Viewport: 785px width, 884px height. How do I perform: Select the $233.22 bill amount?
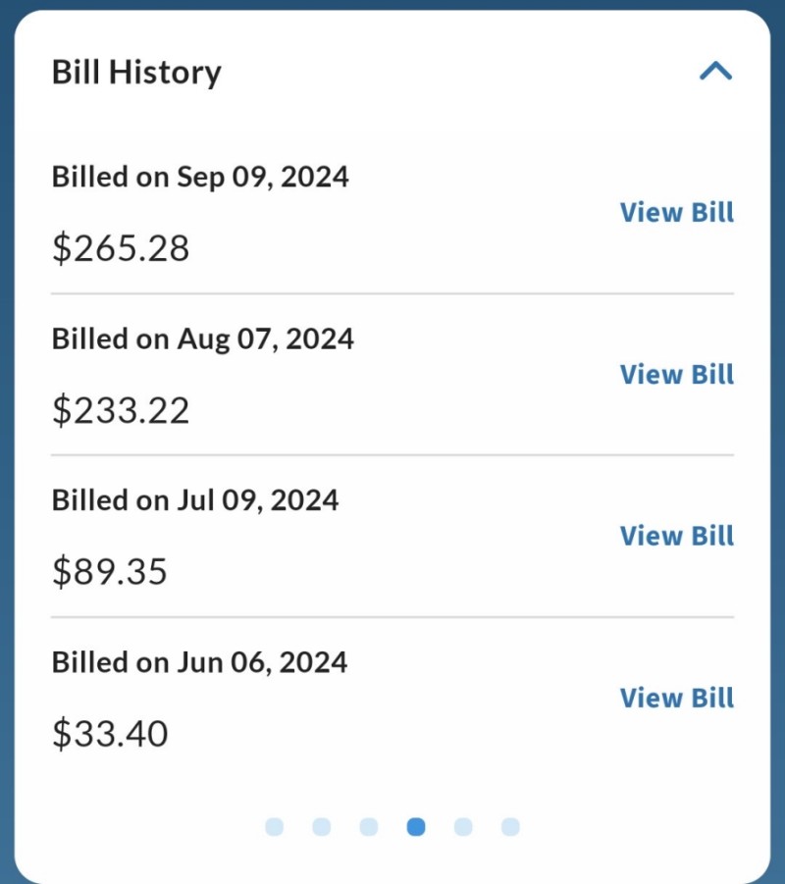click(121, 410)
